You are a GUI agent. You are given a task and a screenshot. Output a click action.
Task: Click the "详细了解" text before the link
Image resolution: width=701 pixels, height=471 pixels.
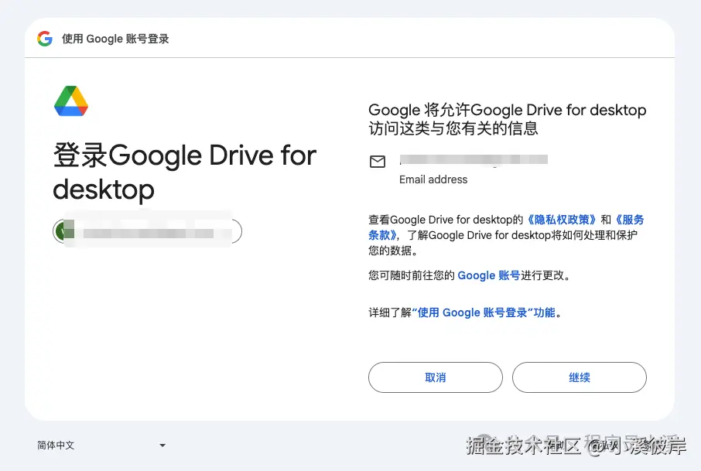(x=390, y=312)
